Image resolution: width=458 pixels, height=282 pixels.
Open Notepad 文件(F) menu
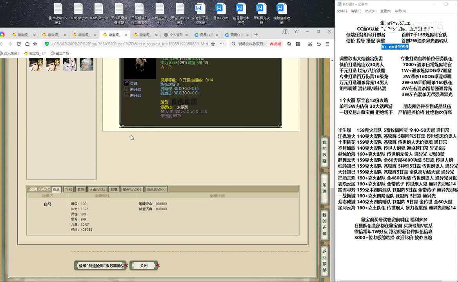[x=342, y=11]
